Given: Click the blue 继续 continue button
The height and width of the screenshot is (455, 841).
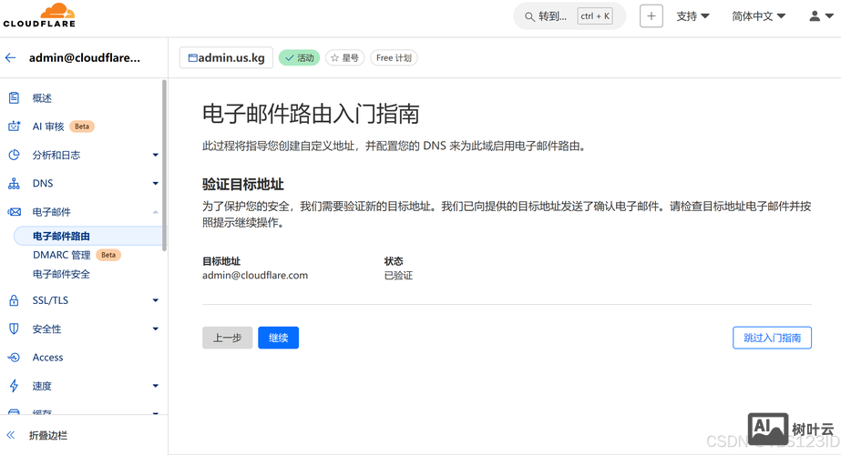Looking at the screenshot, I should click(x=279, y=338).
